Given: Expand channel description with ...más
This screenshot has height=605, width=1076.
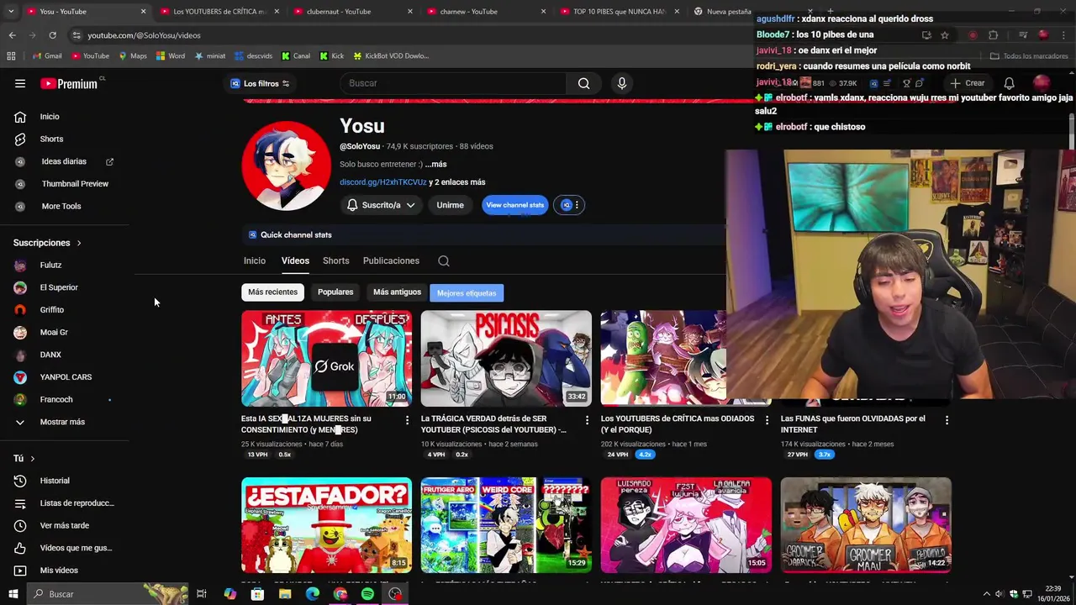Looking at the screenshot, I should pyautogui.click(x=435, y=164).
